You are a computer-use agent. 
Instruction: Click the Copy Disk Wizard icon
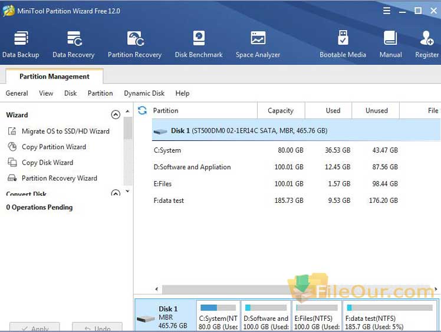(12, 162)
